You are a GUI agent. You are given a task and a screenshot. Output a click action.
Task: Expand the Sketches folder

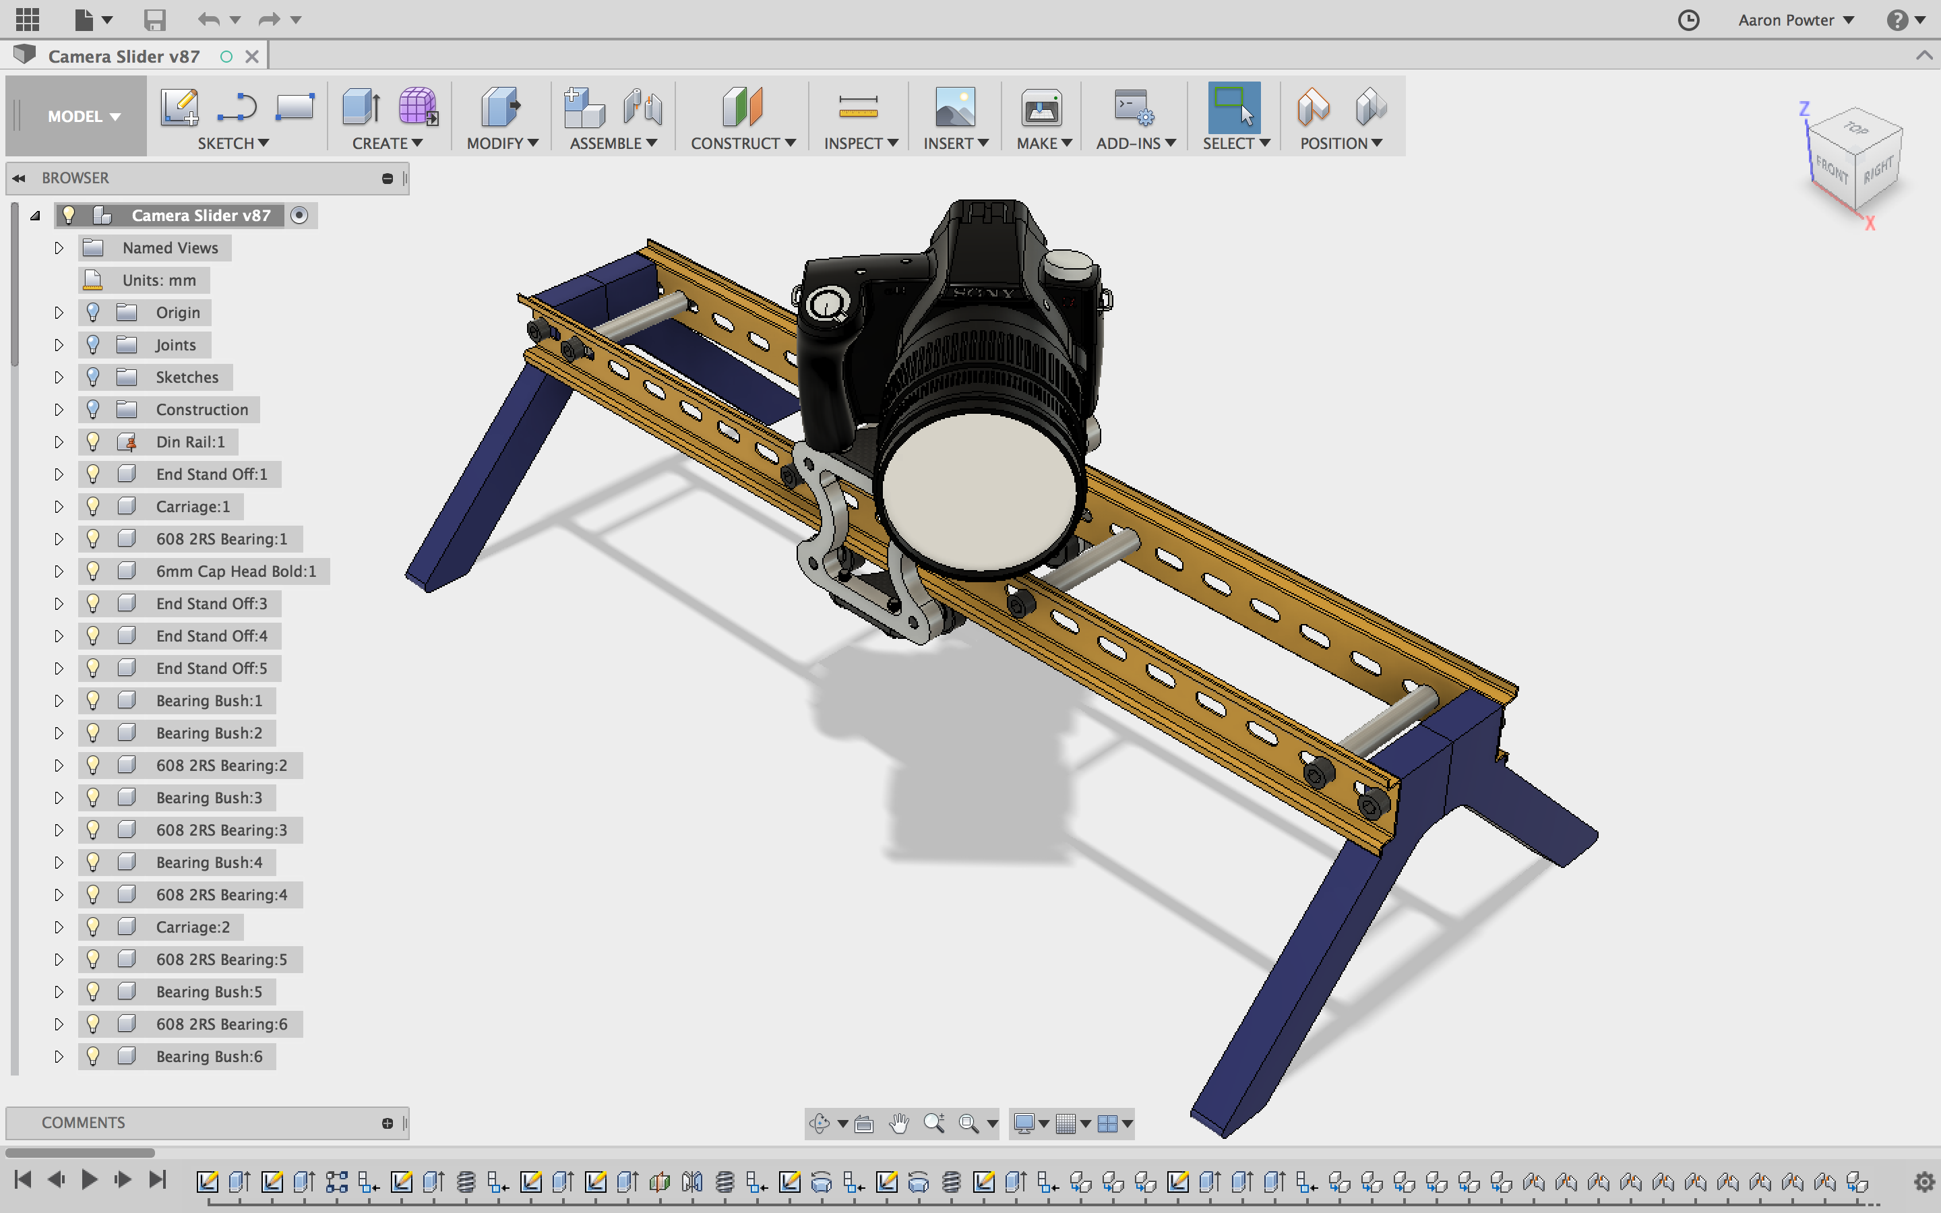(56, 376)
